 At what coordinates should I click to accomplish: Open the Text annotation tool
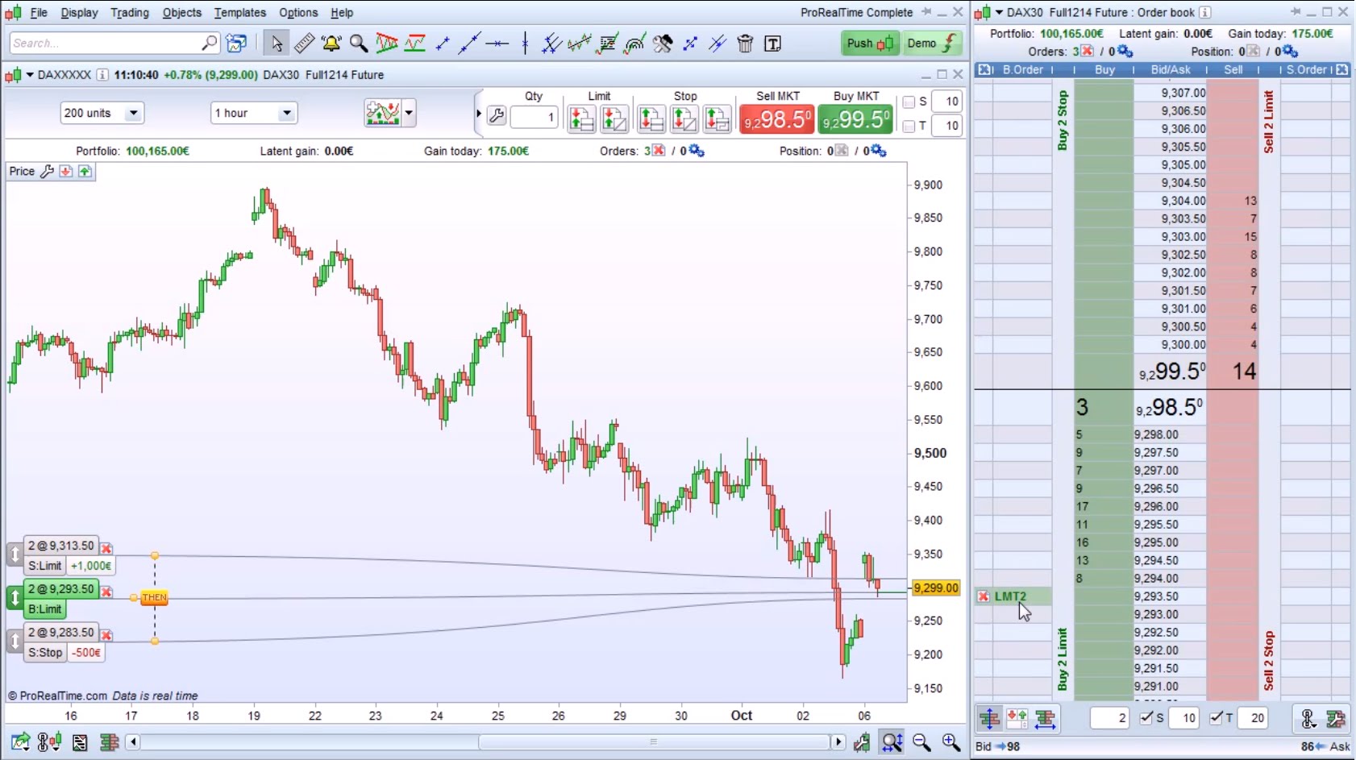772,44
